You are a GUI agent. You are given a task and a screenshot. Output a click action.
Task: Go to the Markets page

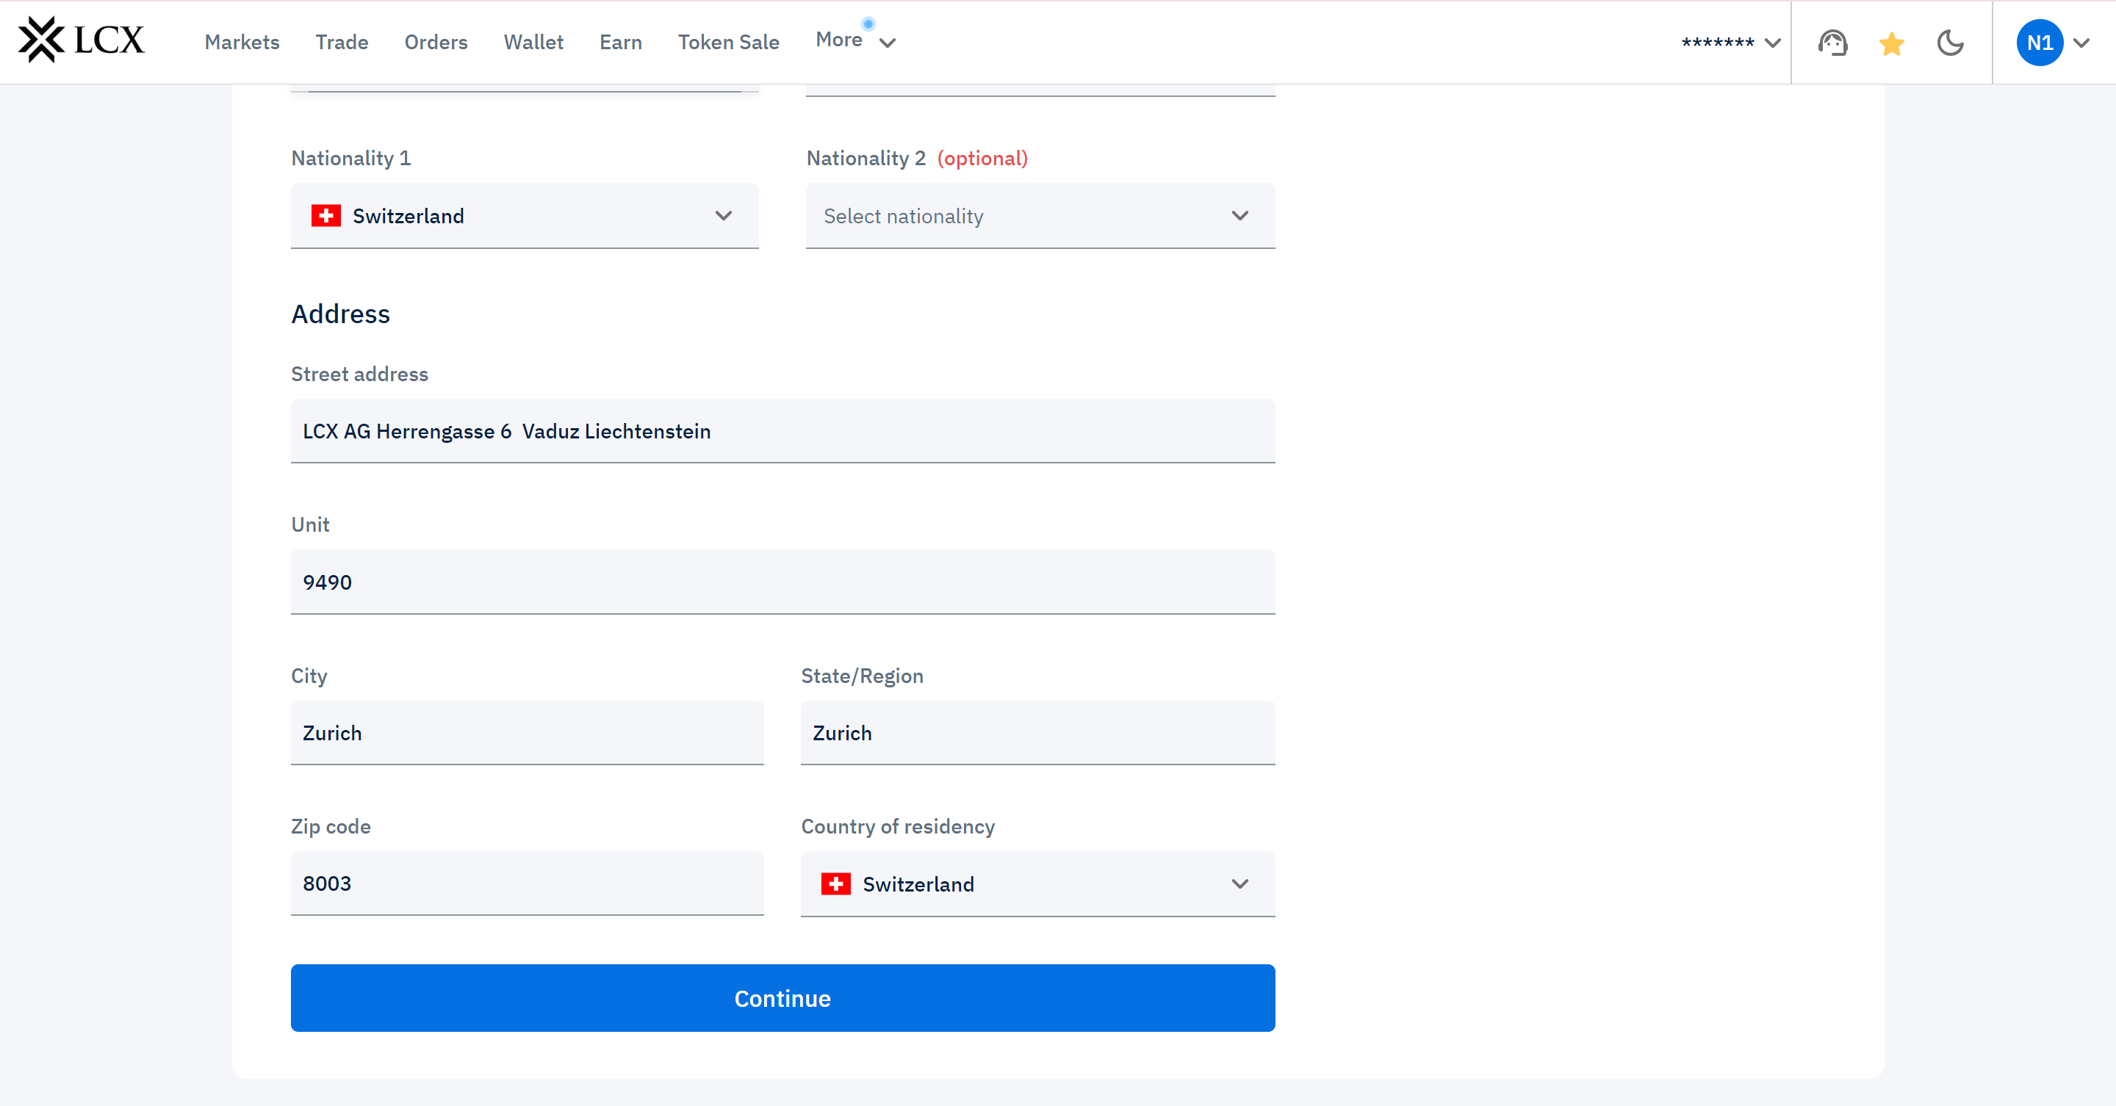pos(242,42)
